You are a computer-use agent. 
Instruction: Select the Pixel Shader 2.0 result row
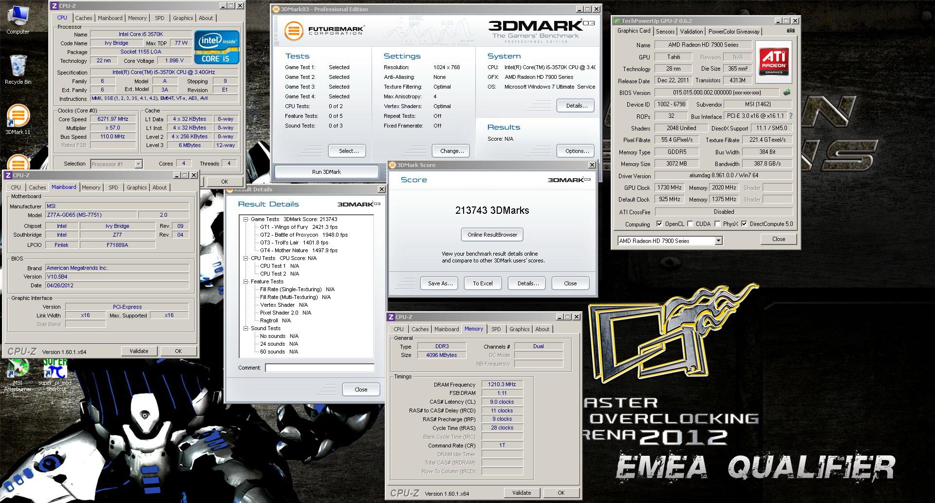pos(285,313)
